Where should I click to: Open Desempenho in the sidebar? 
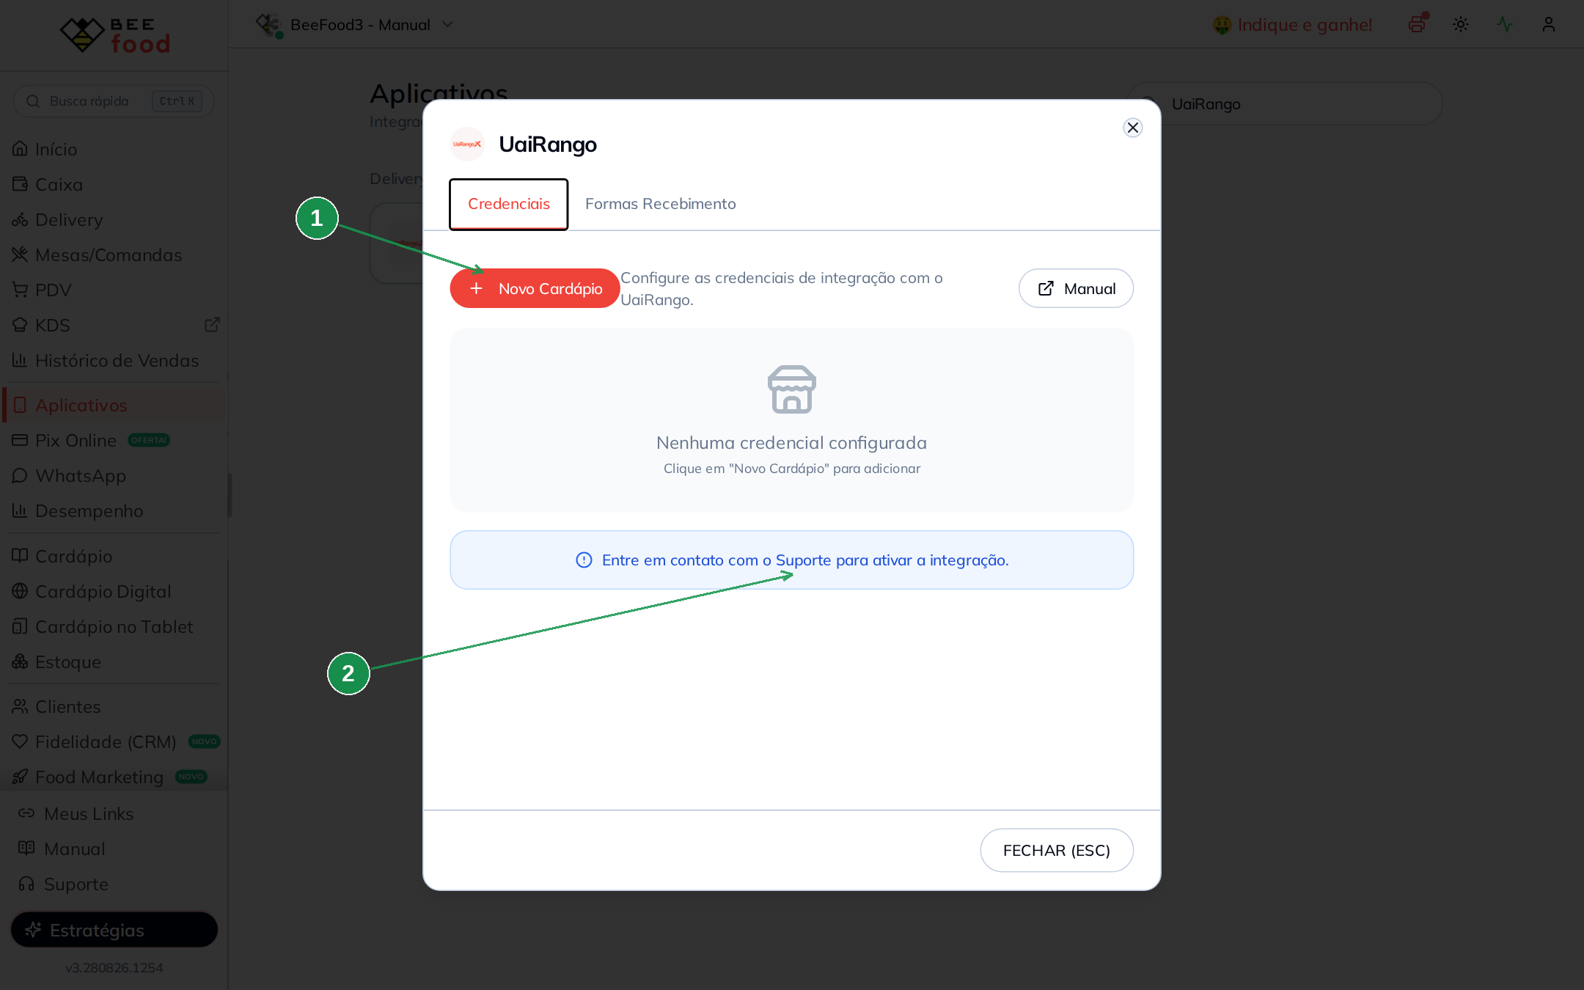(x=114, y=510)
